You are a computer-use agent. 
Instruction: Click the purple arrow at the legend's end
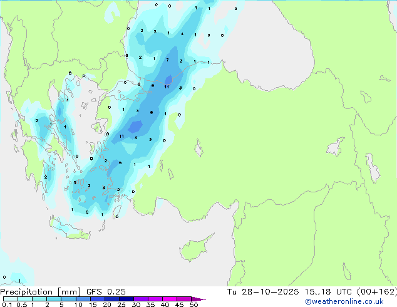[x=198, y=299]
